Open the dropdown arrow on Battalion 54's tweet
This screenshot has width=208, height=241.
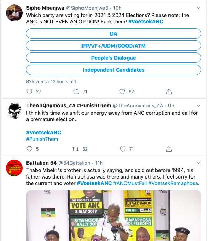(x=198, y=163)
